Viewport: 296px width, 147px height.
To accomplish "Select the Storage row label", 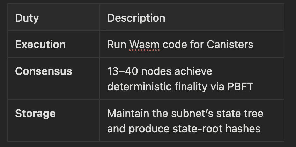I will click(35, 114).
